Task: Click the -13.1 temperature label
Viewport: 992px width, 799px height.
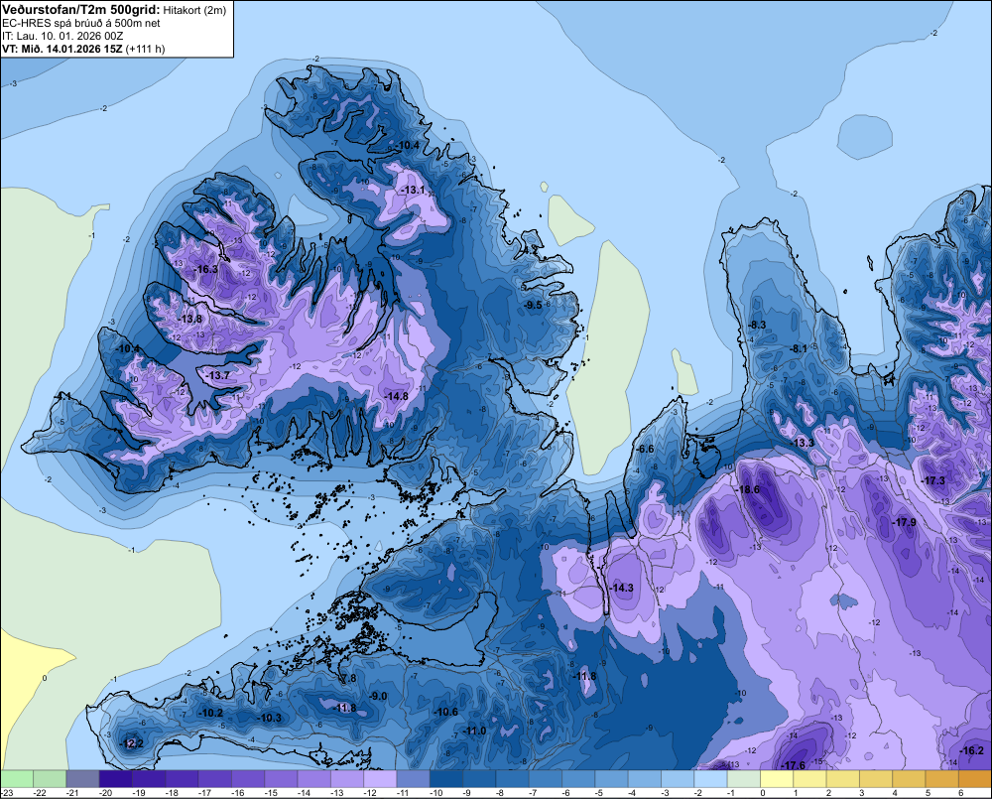Action: coord(413,190)
